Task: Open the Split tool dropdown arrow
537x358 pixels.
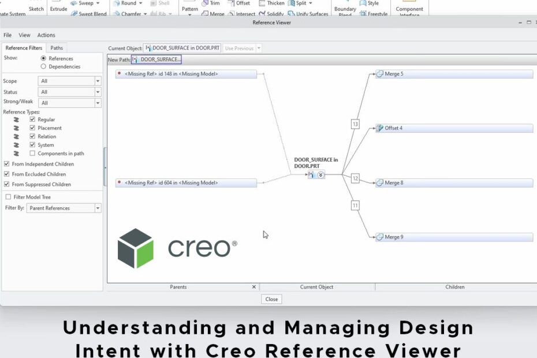Action: click(x=311, y=3)
